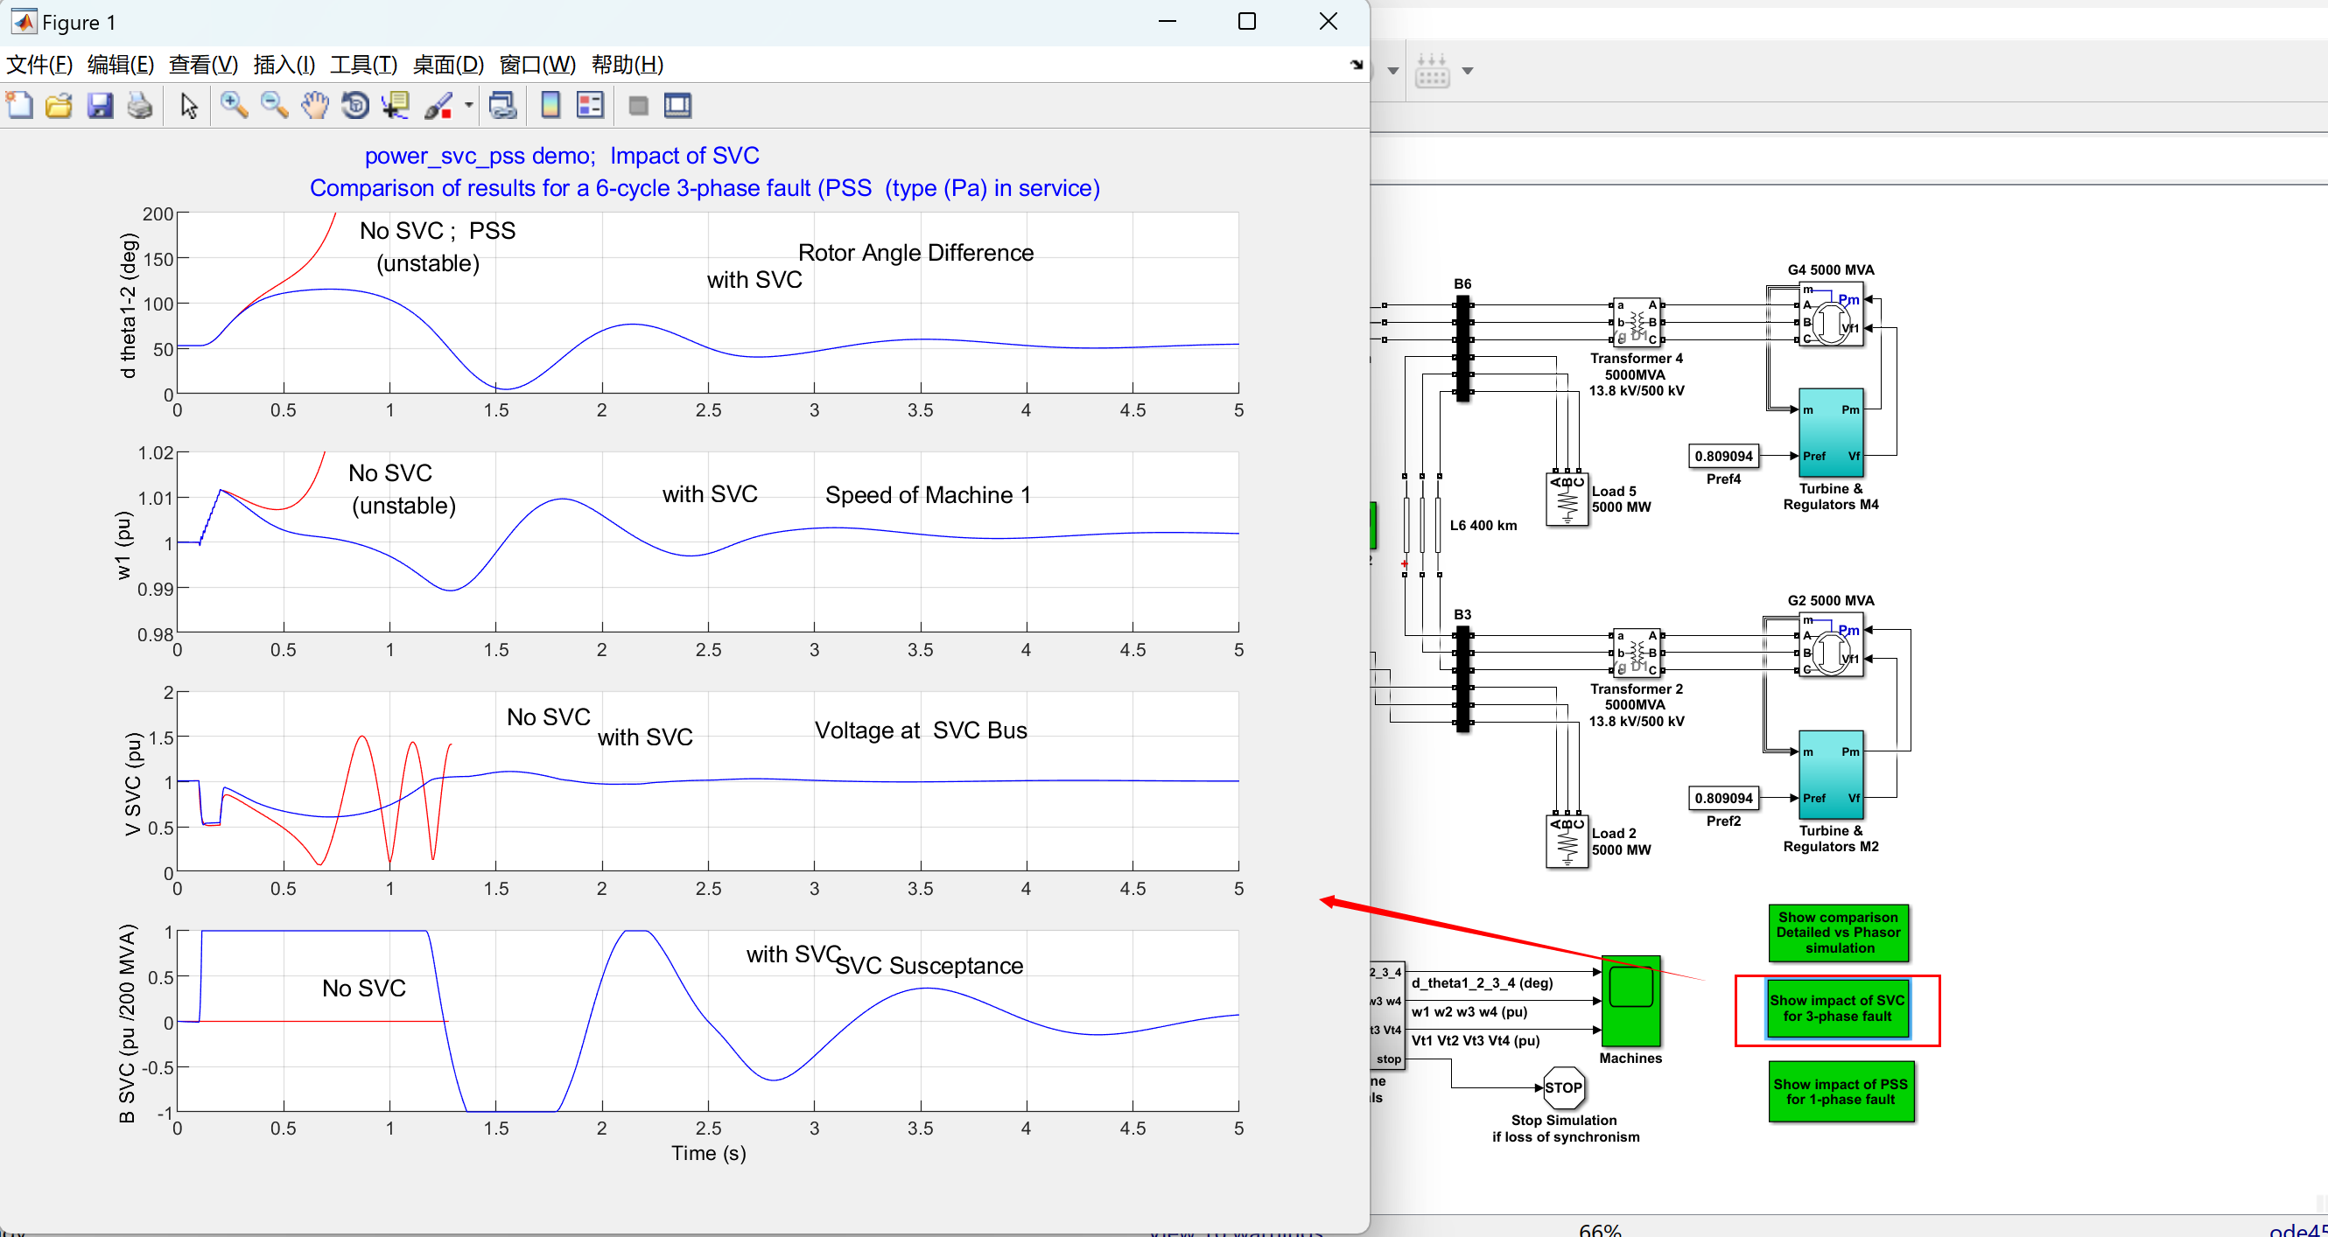Open the 插入(I) menu

(284, 64)
